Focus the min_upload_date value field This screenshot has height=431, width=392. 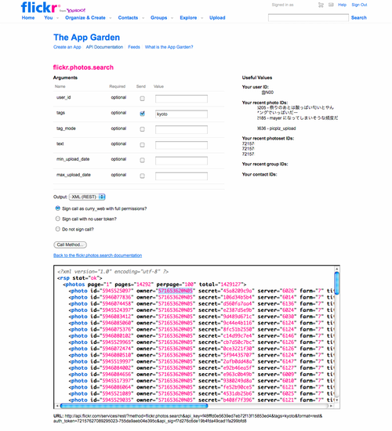coord(181,161)
